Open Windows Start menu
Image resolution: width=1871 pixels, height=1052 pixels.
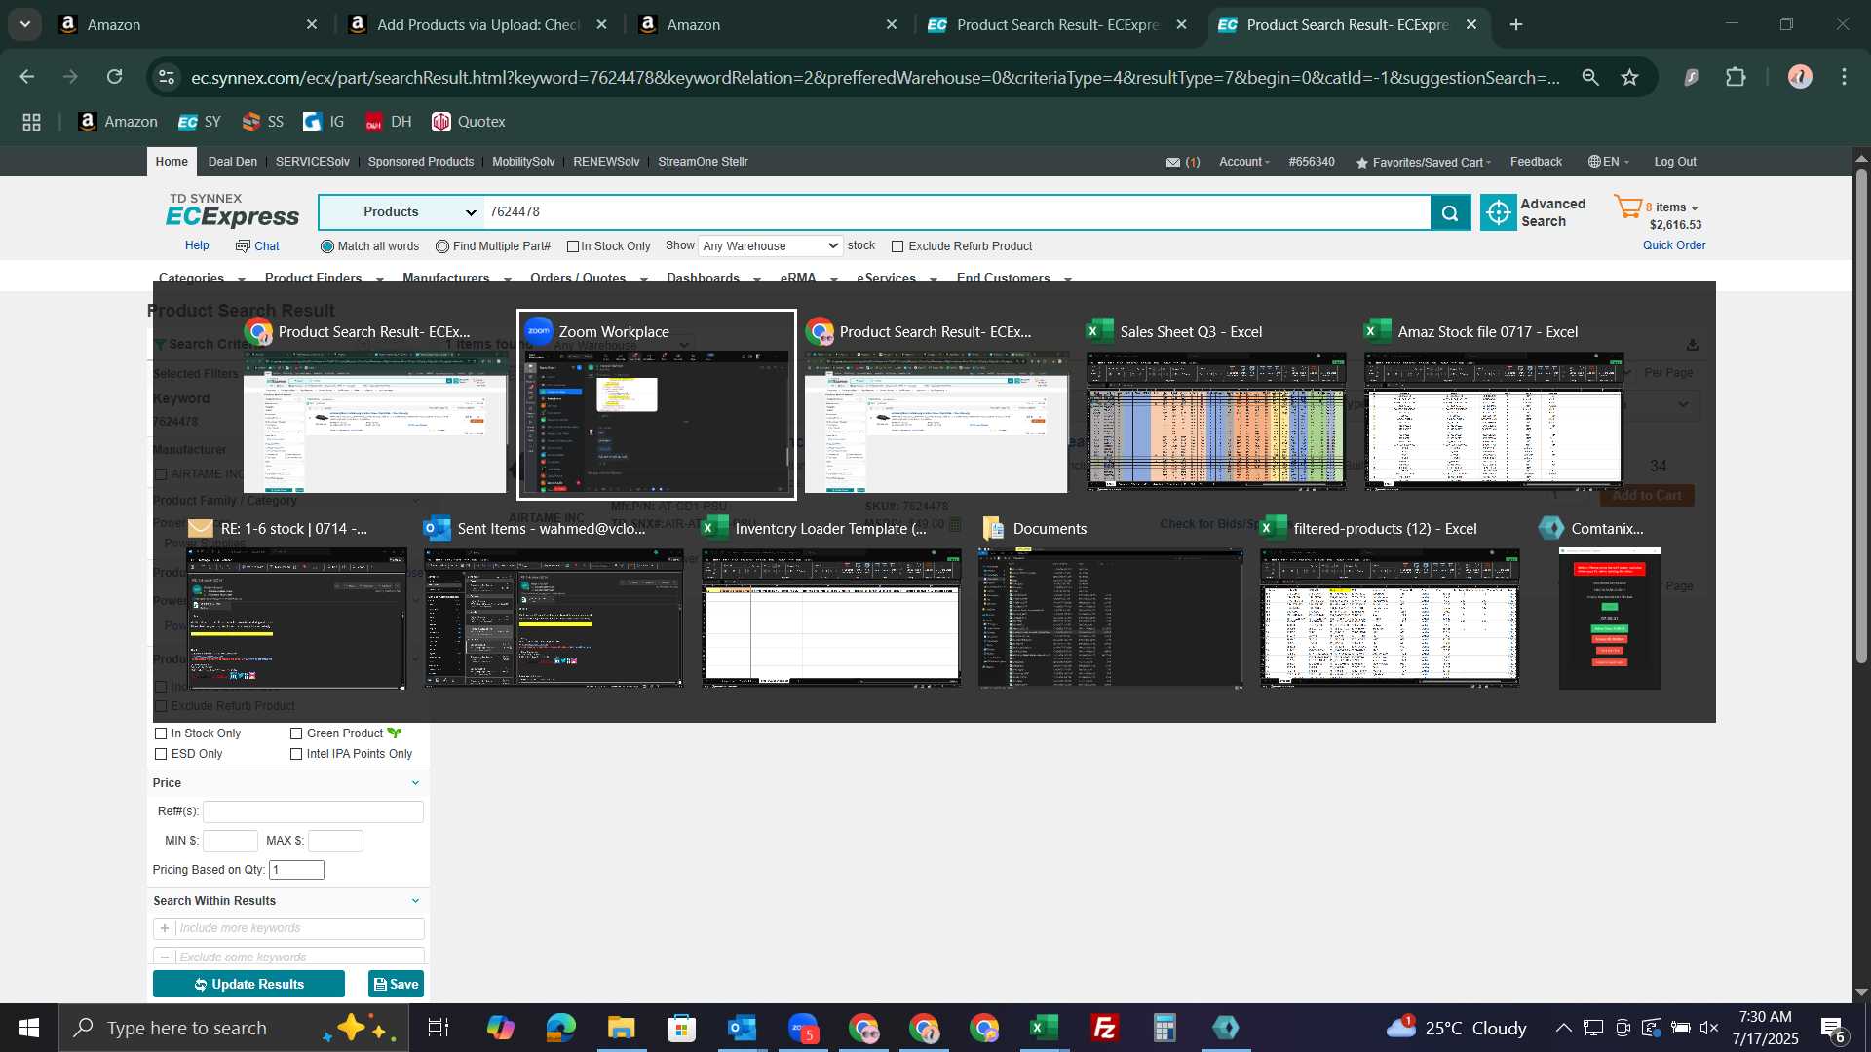point(29,1028)
